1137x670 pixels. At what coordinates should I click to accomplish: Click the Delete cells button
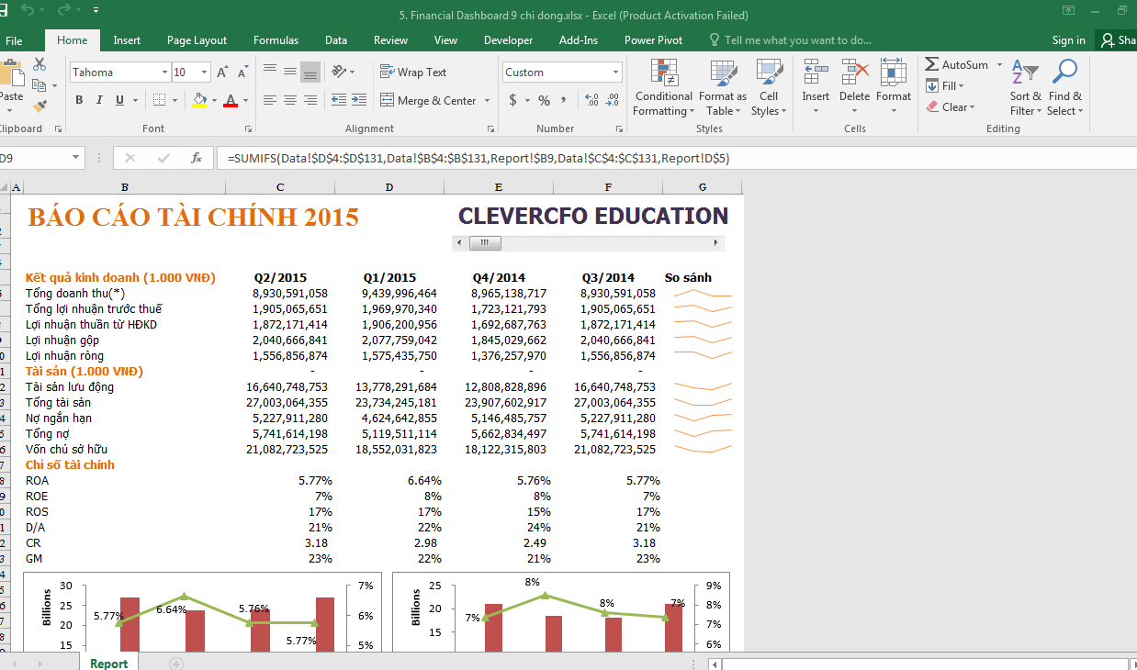(x=854, y=87)
